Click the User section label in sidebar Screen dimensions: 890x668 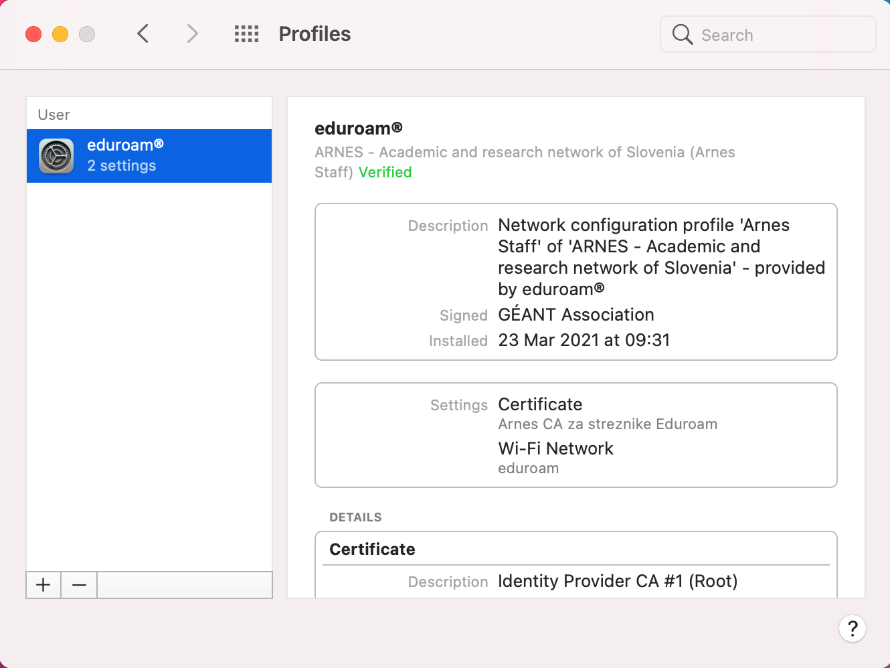(54, 115)
